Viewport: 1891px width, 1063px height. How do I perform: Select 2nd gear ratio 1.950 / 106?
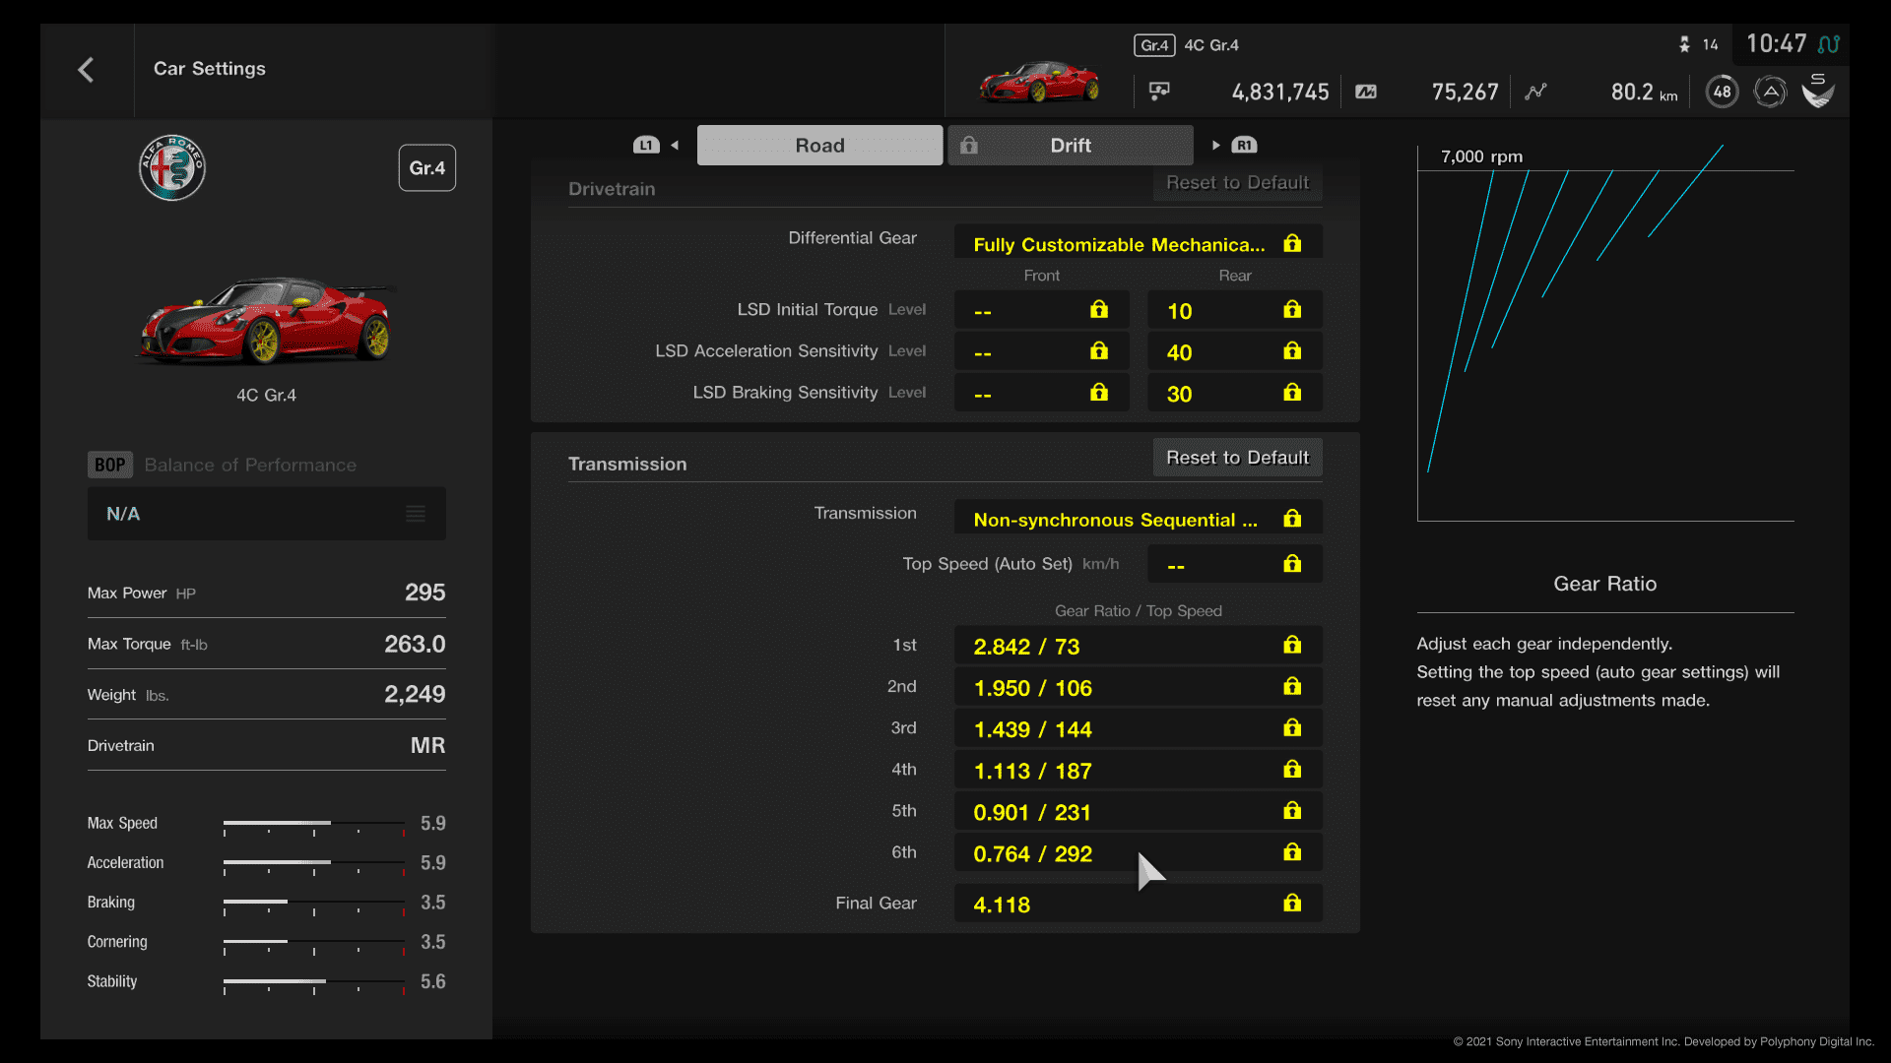[x=1138, y=687]
